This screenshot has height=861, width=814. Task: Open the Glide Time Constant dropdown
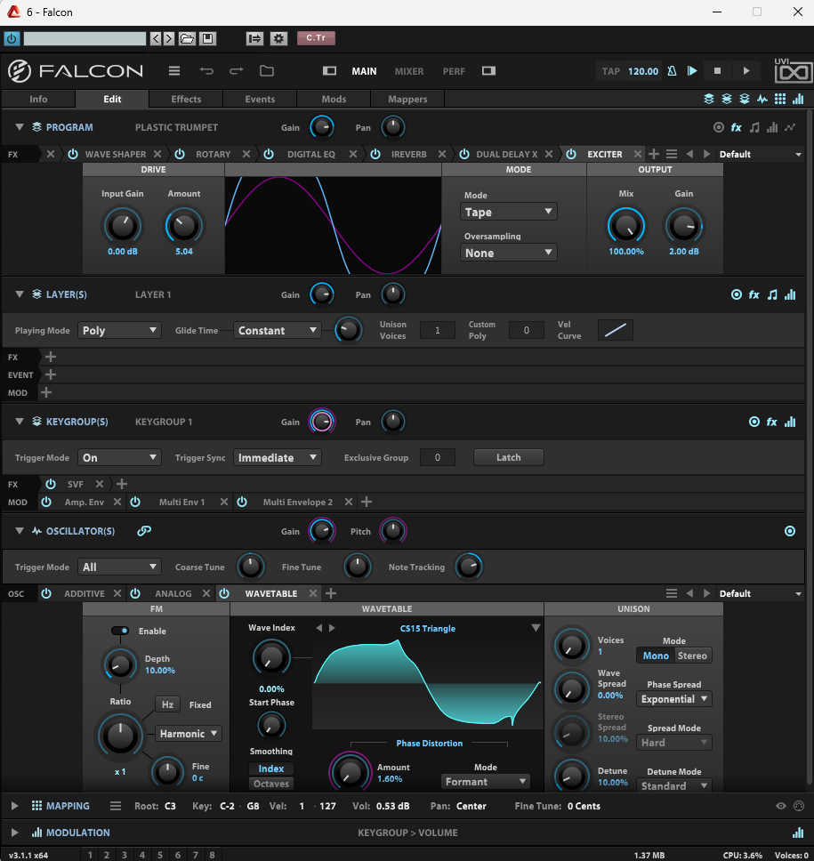coord(278,331)
